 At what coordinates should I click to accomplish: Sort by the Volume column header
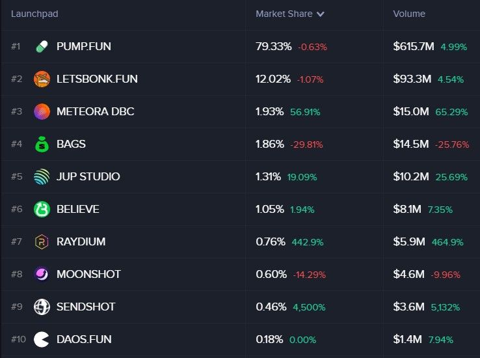409,14
